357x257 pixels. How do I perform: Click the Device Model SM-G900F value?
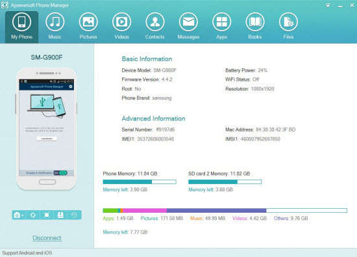[x=165, y=70]
